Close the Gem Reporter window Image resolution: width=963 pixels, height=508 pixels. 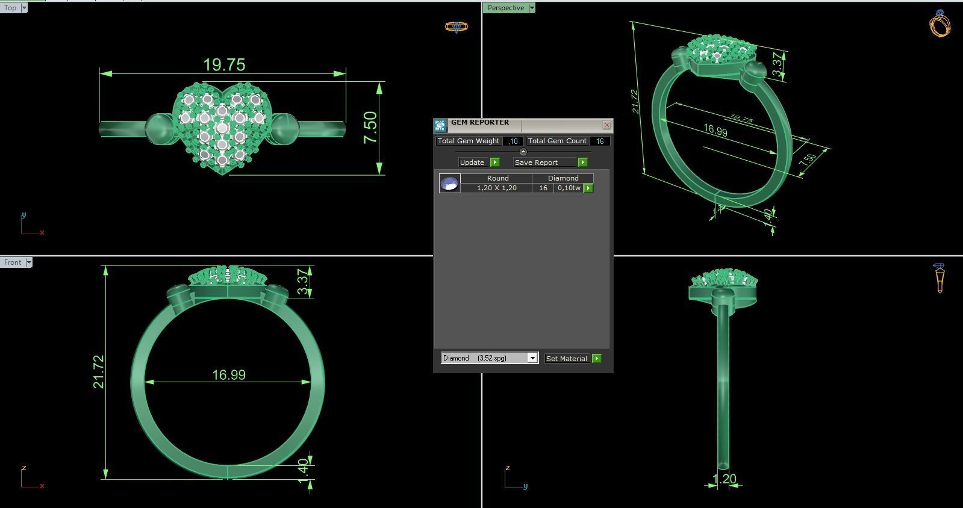(x=606, y=125)
